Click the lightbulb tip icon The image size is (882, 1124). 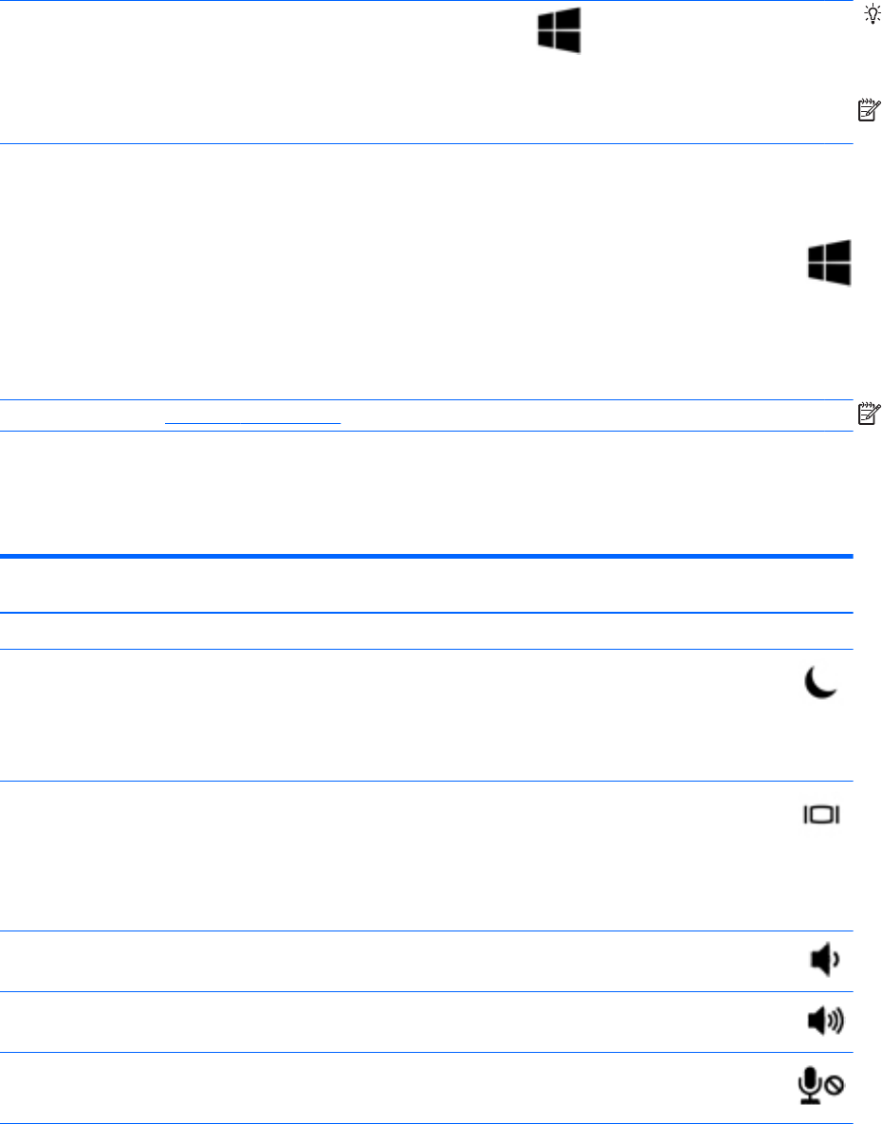(868, 14)
